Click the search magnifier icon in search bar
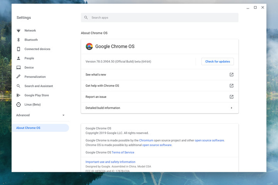The height and width of the screenshot is (185, 278). 86,17
